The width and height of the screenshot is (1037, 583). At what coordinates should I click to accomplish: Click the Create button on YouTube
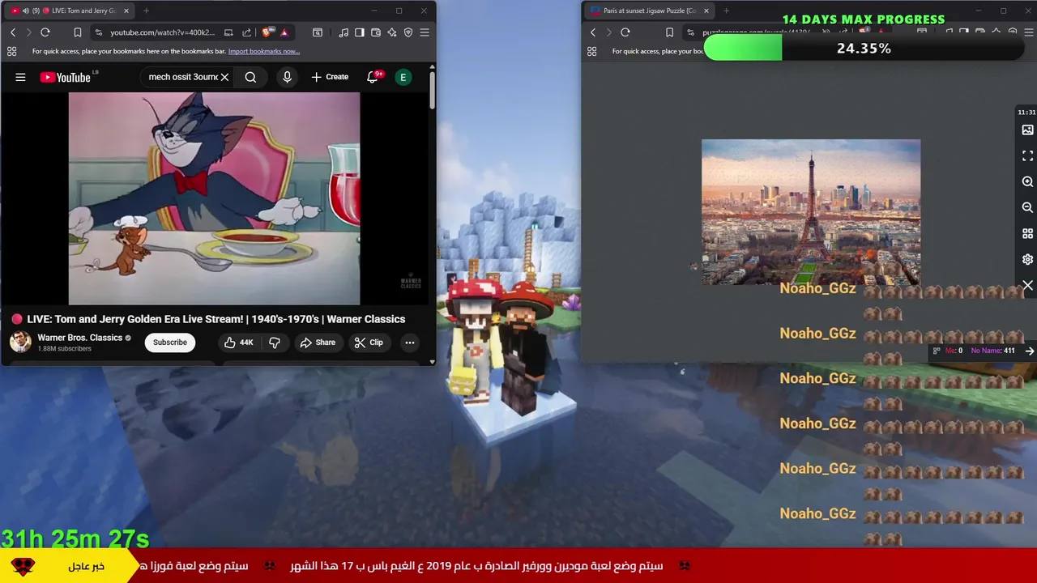(x=330, y=77)
